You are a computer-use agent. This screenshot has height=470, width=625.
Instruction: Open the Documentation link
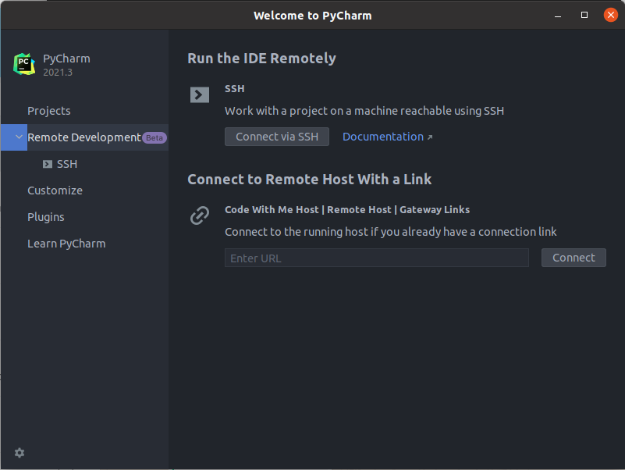pyautogui.click(x=383, y=137)
